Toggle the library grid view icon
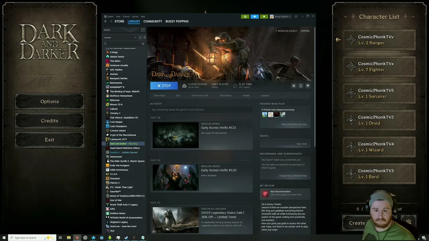 143,30
